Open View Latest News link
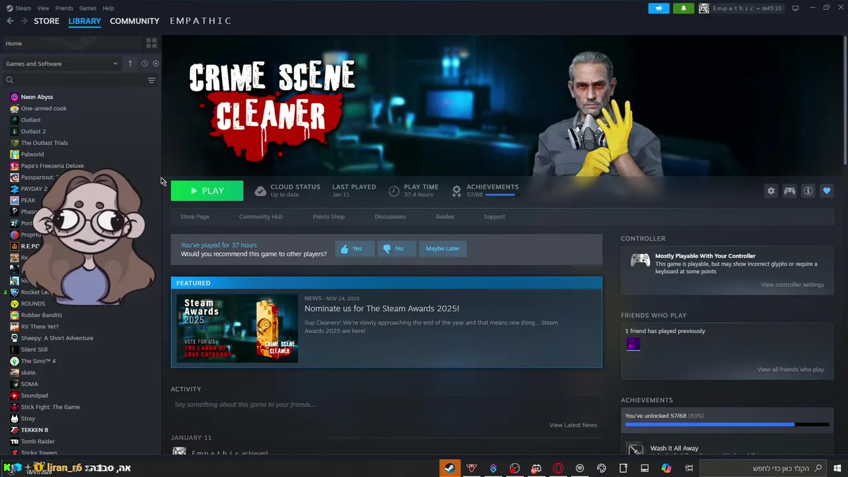This screenshot has height=477, width=848. 573,425
